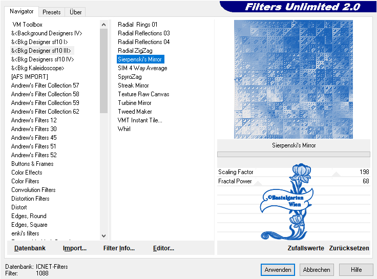Viewport: 377px width, 279px height.
Task: Open the Über tab
Action: click(x=75, y=12)
